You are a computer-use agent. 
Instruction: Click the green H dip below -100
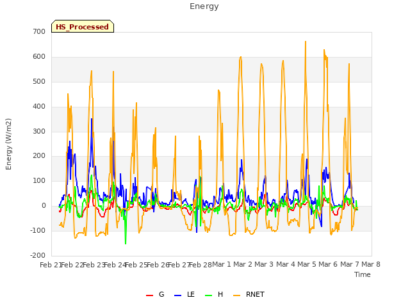[126, 243]
